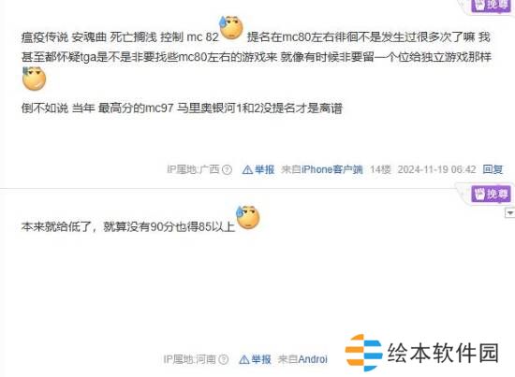The width and height of the screenshot is (515, 377).
Task: Click the orange-blue 绘本软件园 logo icon
Action: click(364, 353)
